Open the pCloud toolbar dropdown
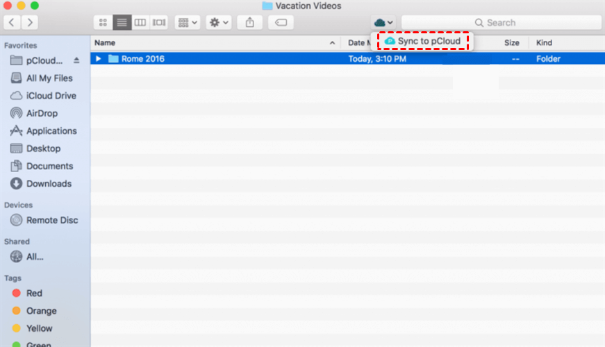The height and width of the screenshot is (347, 605). 383,23
